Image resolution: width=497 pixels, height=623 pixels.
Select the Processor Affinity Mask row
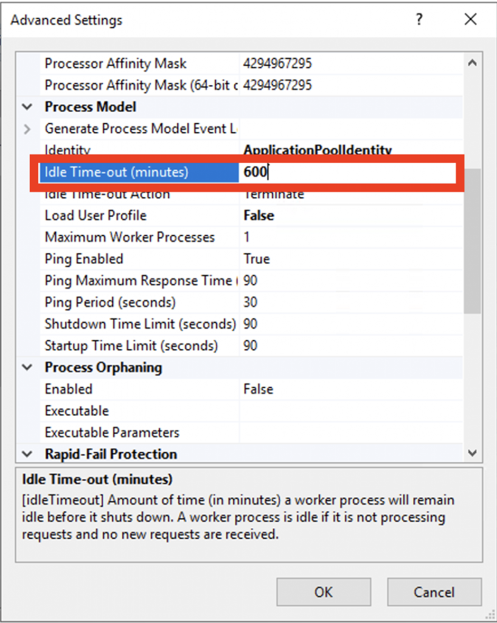click(251, 63)
